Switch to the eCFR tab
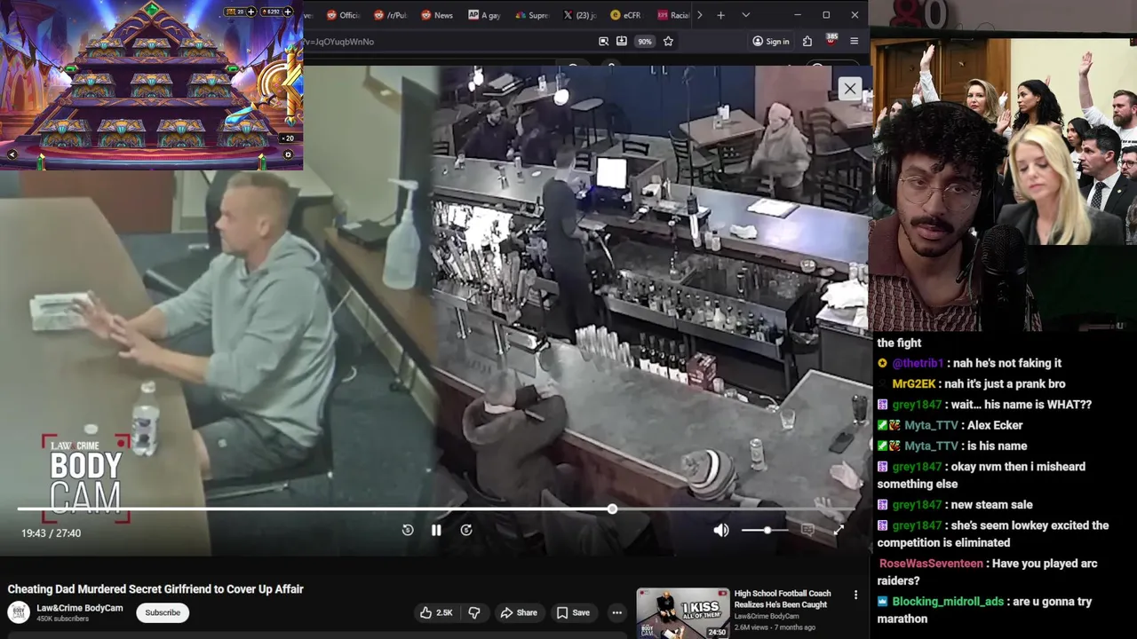The height and width of the screenshot is (639, 1137). [626, 15]
